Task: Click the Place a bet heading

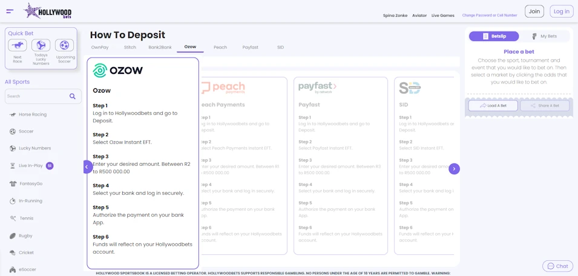Action: click(519, 52)
